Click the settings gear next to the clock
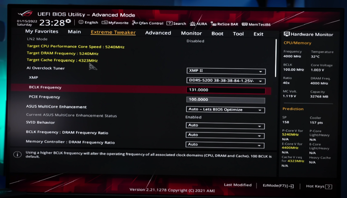 pos(68,21)
